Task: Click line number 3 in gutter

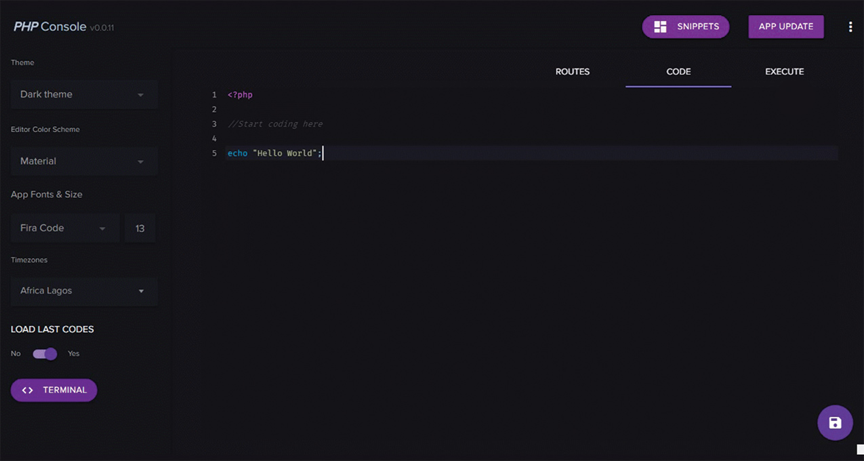Action: coord(214,124)
